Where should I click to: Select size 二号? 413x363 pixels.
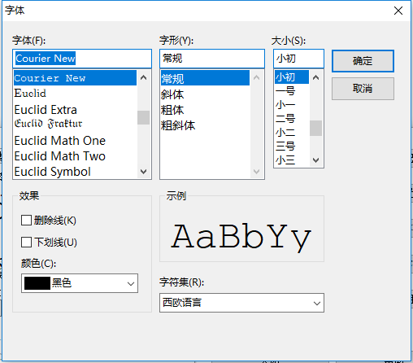(292, 118)
